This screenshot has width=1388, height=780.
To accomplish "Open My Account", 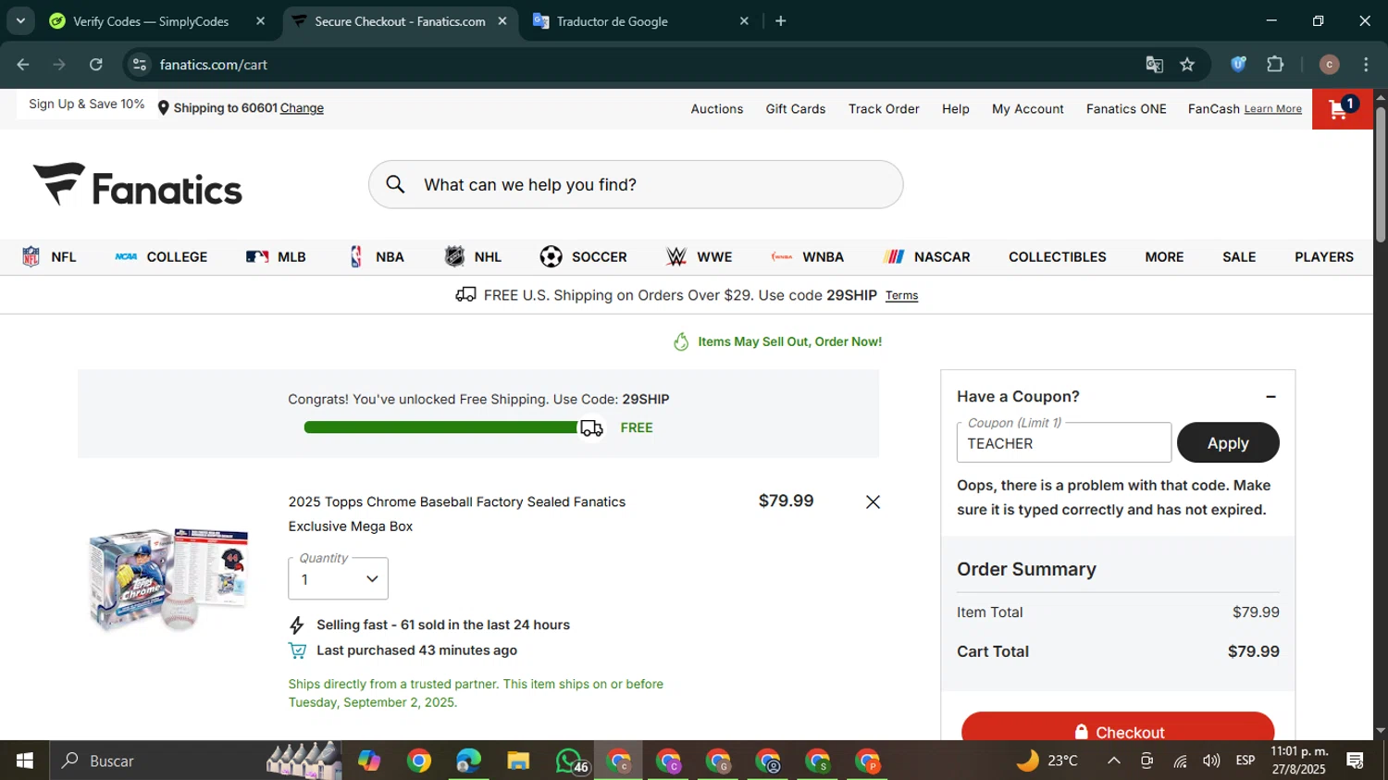I will click(1028, 109).
